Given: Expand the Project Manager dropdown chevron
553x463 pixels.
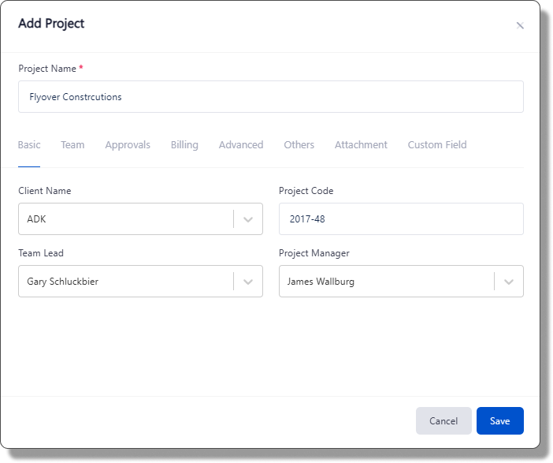Looking at the screenshot, I should tap(509, 282).
